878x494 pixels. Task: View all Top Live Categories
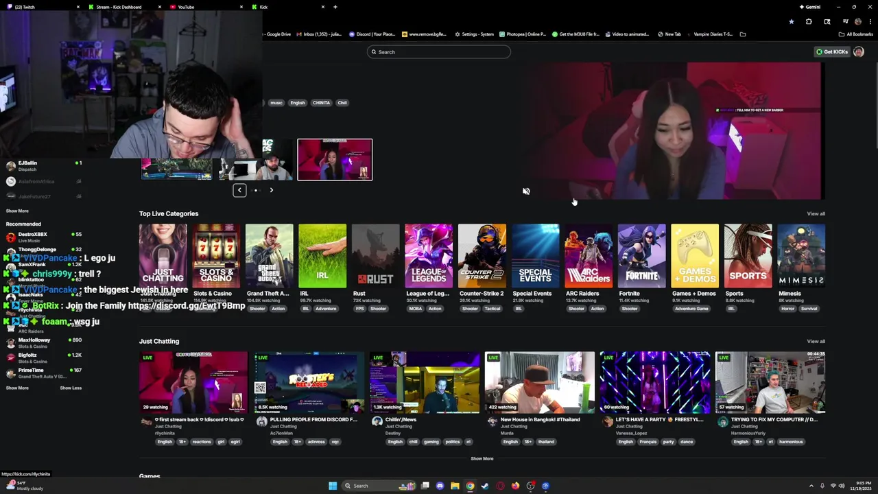tap(816, 213)
